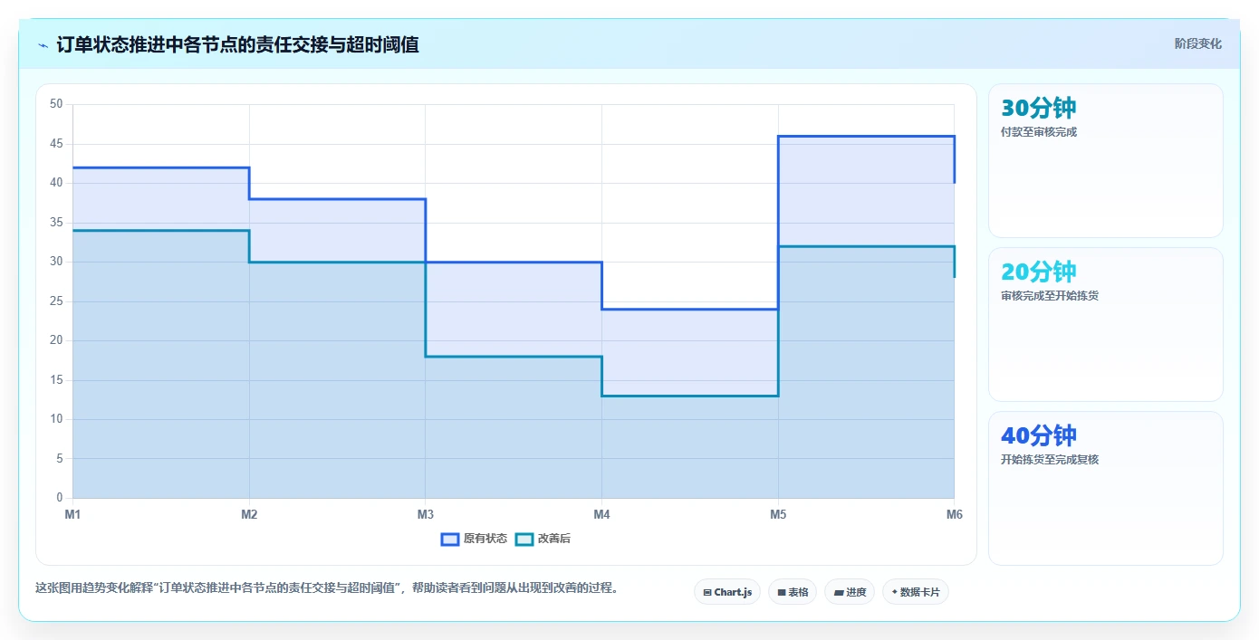Click the M1 axis label
Viewport: 1259px width, 640px height.
tap(72, 514)
